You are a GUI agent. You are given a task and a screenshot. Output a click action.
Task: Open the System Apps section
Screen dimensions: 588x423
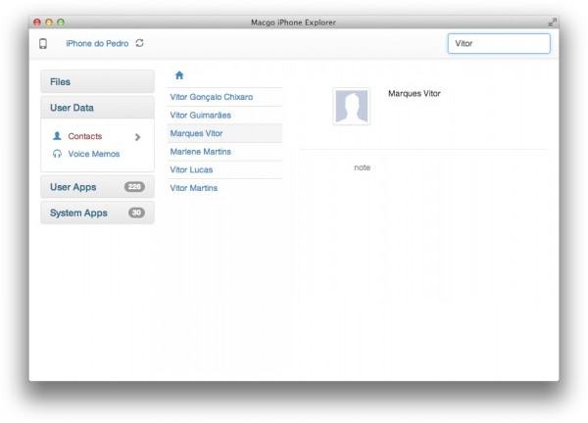[x=97, y=212]
